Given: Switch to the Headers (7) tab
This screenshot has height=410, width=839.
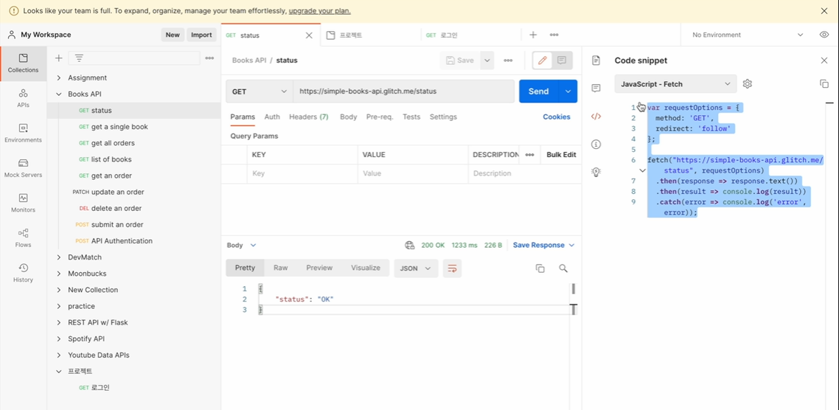Looking at the screenshot, I should click(309, 117).
